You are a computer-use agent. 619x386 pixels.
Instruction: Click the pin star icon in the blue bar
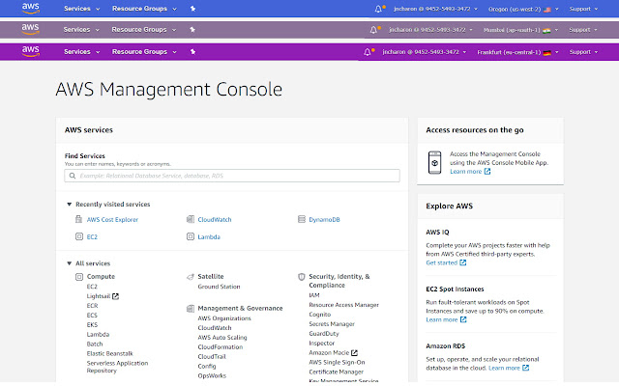click(192, 9)
